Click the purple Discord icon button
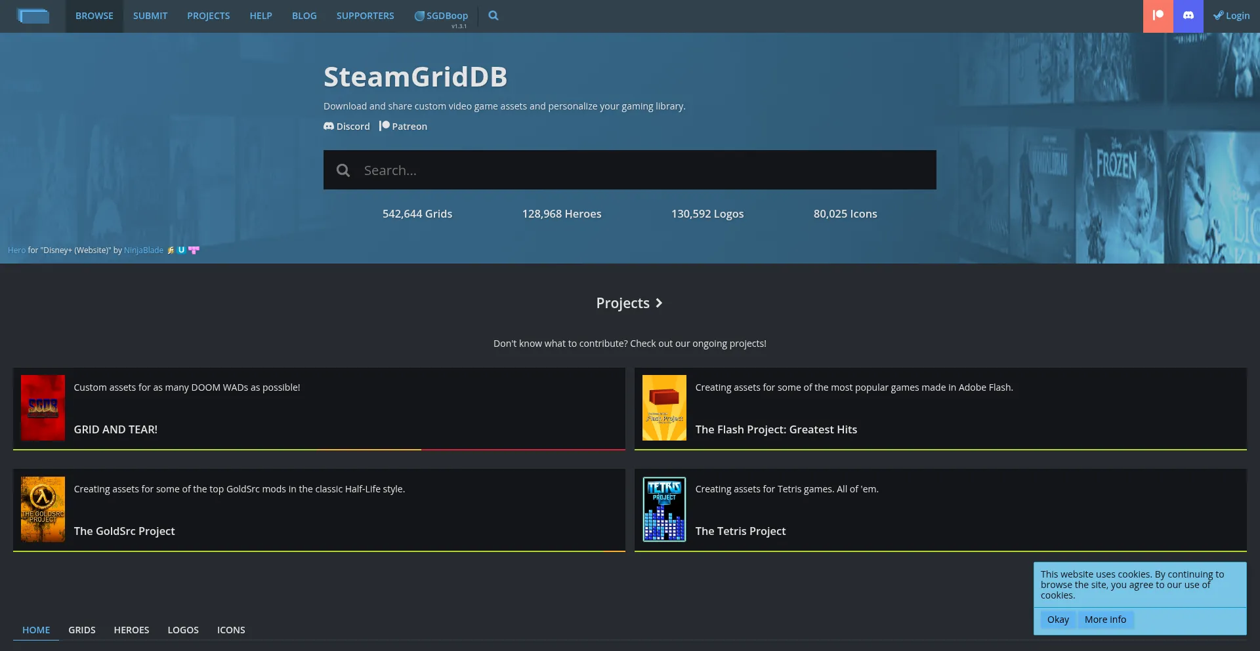Screen dimensions: 1260x651 coord(1188,16)
